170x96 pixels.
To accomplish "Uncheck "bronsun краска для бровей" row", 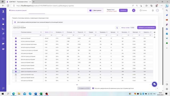I will (x=16, y=41).
